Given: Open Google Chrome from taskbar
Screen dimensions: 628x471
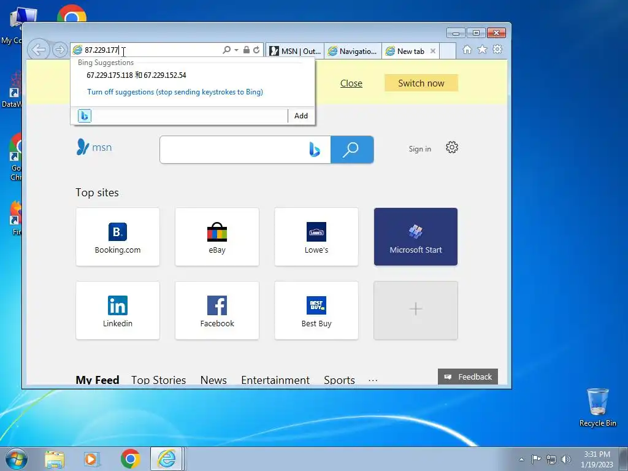Looking at the screenshot, I should click(x=130, y=459).
